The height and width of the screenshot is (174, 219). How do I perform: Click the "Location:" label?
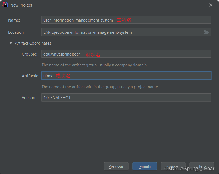tap(16, 32)
